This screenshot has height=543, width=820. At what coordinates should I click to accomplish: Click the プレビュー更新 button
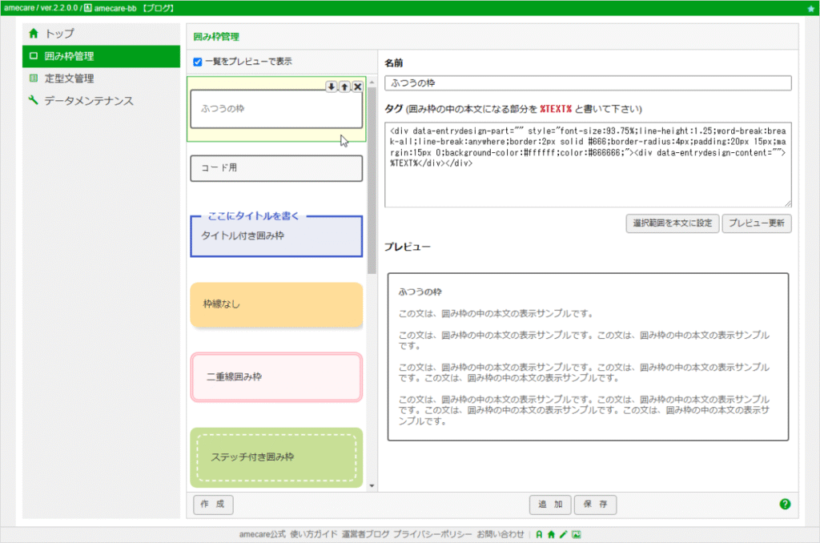pos(756,223)
